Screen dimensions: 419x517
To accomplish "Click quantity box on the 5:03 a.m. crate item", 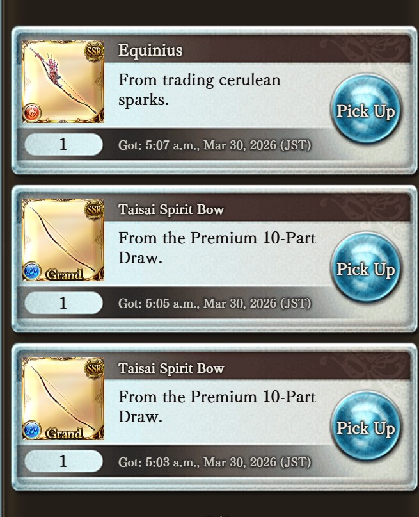I will coord(63,461).
